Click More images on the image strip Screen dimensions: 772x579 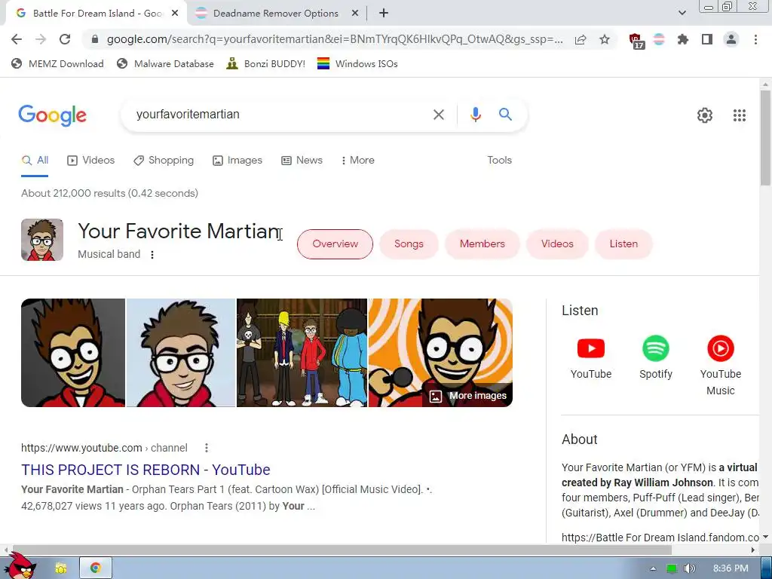(467, 396)
